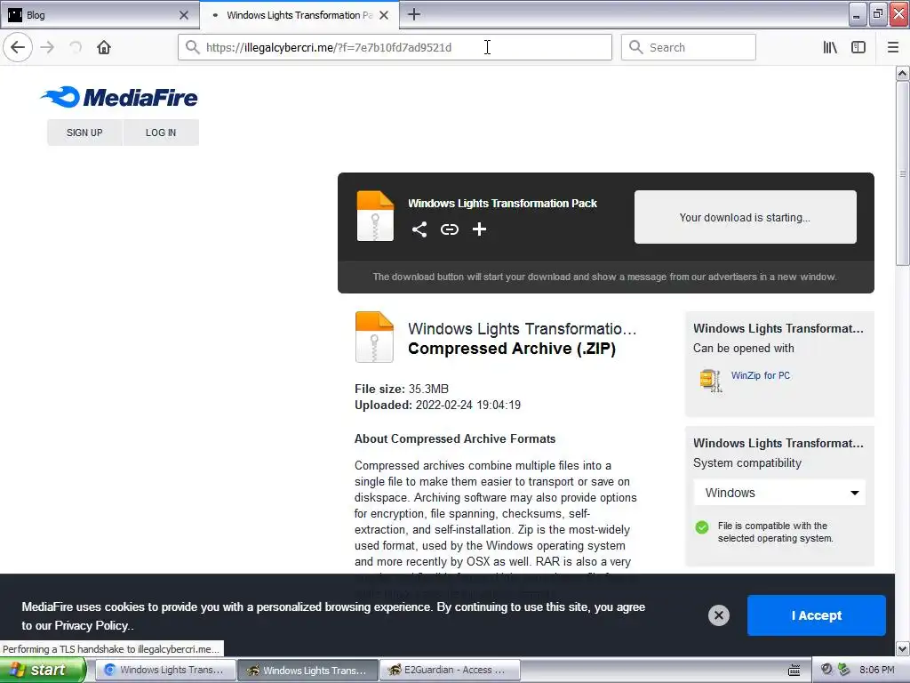Click the scrollbar up arrow
910x683 pixels.
tap(902, 73)
